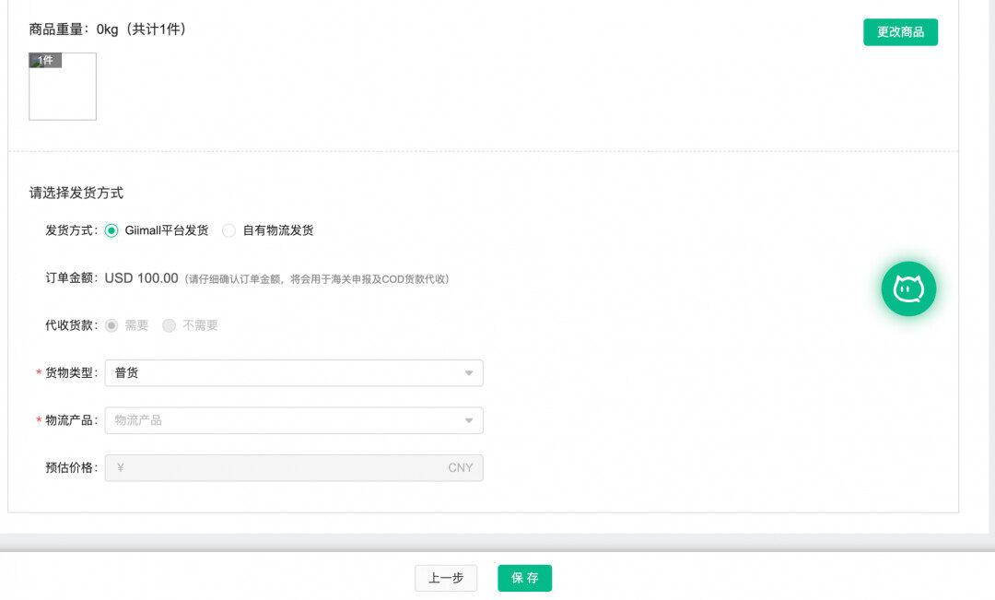995x600 pixels.
Task: Save the form with 保存 button
Action: (x=524, y=578)
